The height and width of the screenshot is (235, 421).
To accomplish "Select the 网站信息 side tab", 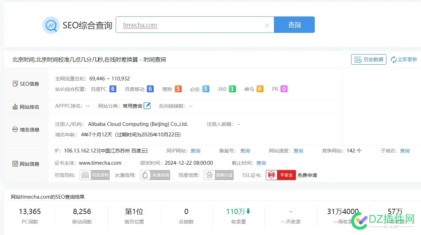I will [26, 164].
